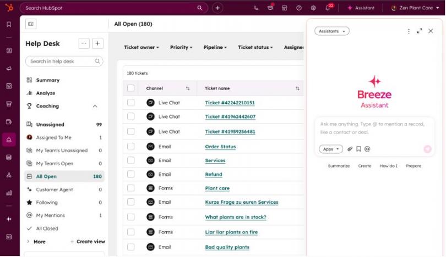Open the Pipeline filter dropdown
The height and width of the screenshot is (257, 446).
point(215,47)
